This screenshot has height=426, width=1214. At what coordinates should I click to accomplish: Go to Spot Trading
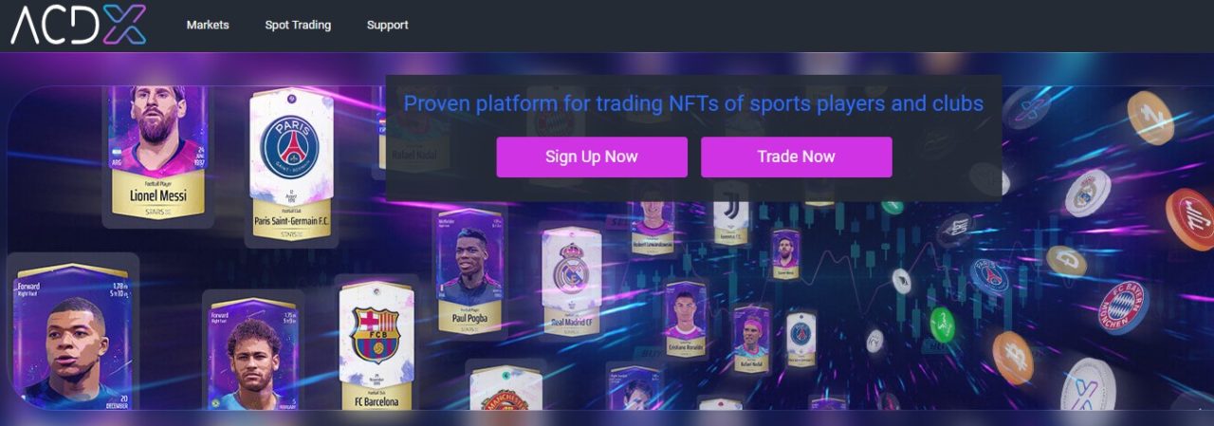[298, 26]
